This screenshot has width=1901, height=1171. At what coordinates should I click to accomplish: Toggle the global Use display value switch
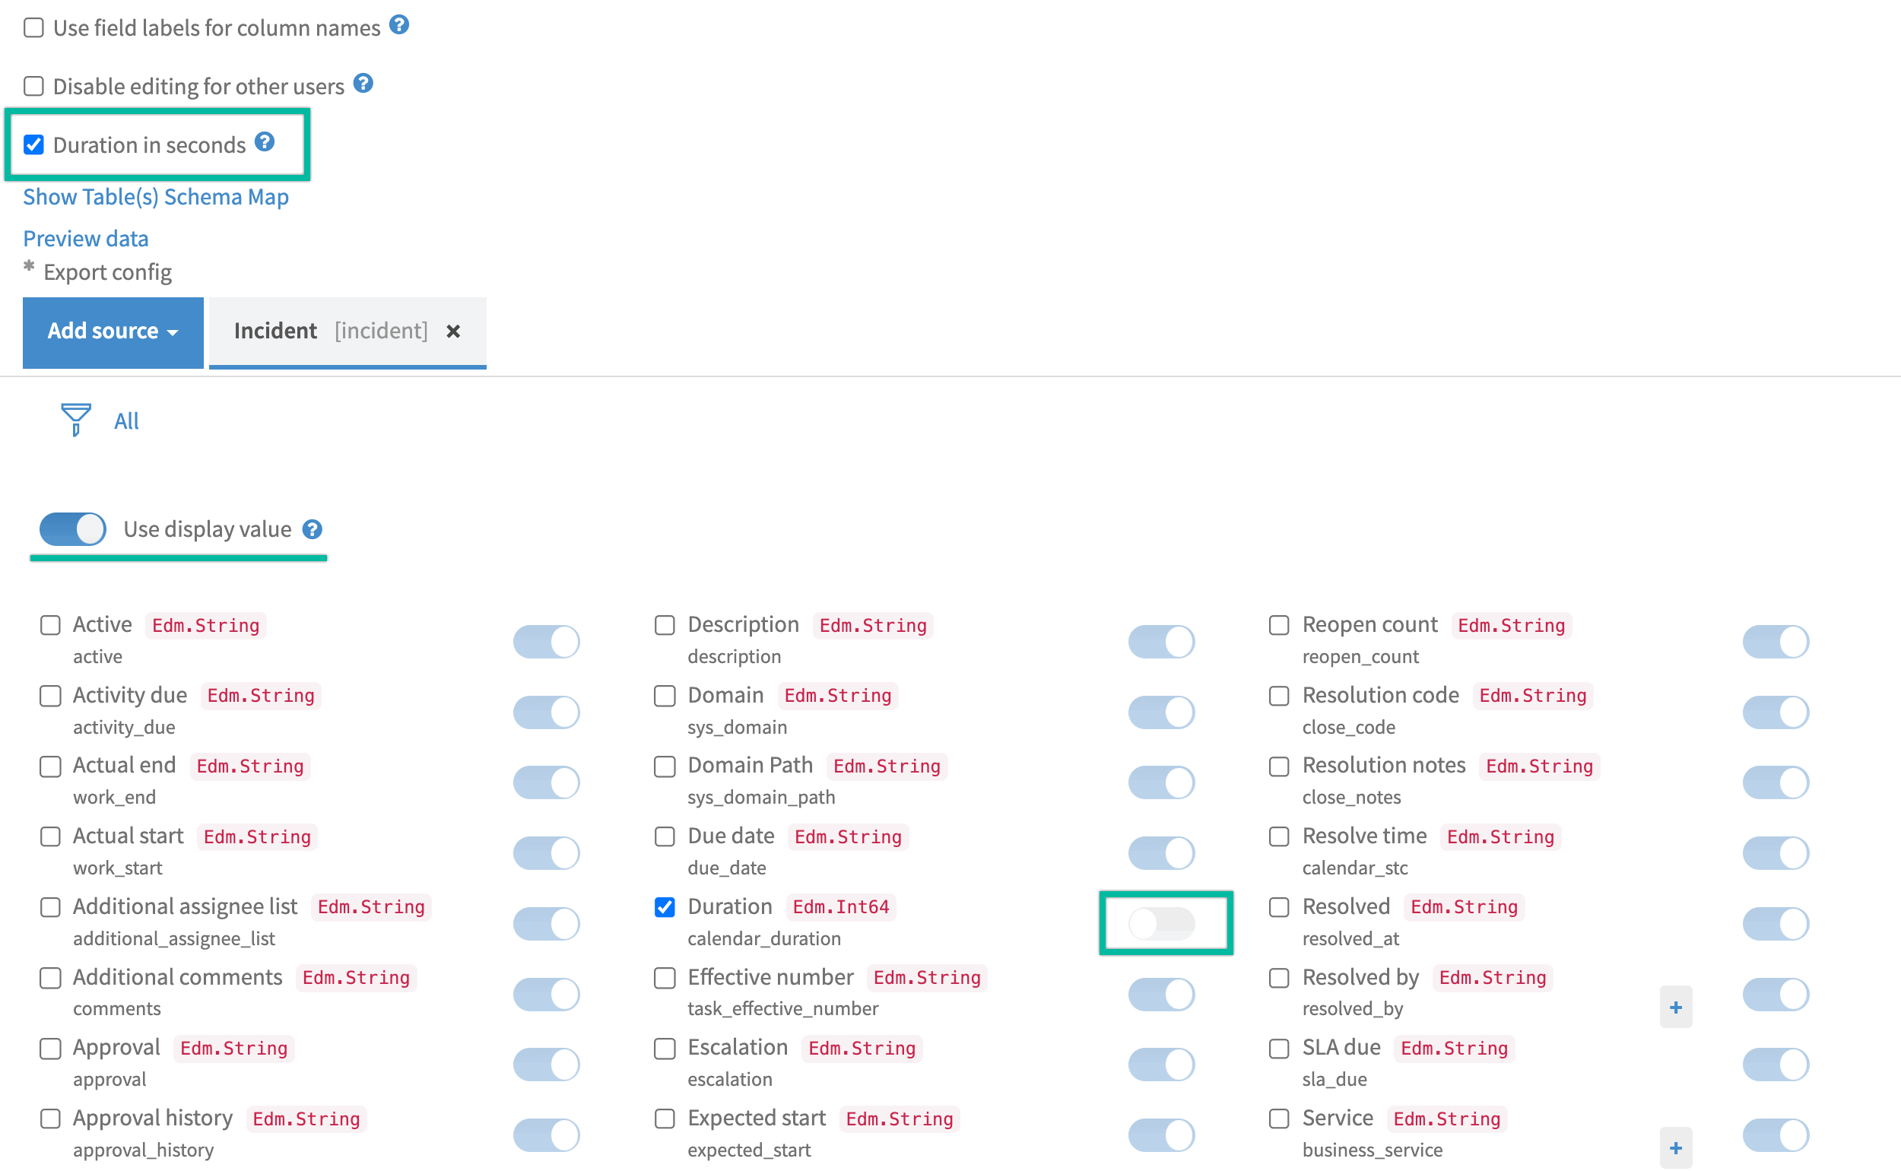(x=73, y=529)
